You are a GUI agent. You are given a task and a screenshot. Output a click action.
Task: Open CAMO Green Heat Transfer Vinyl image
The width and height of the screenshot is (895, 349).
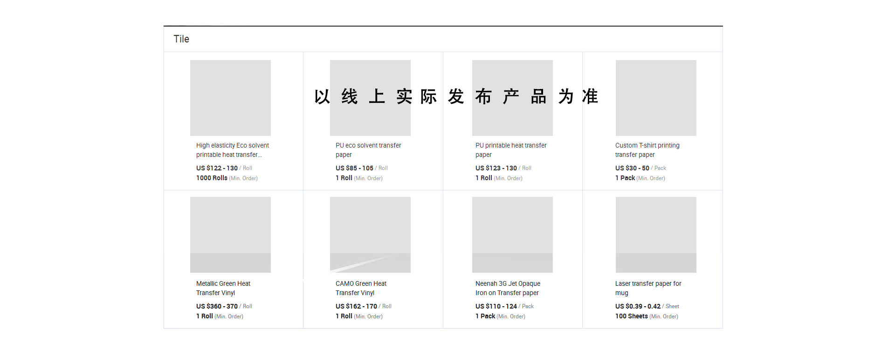[x=370, y=235]
